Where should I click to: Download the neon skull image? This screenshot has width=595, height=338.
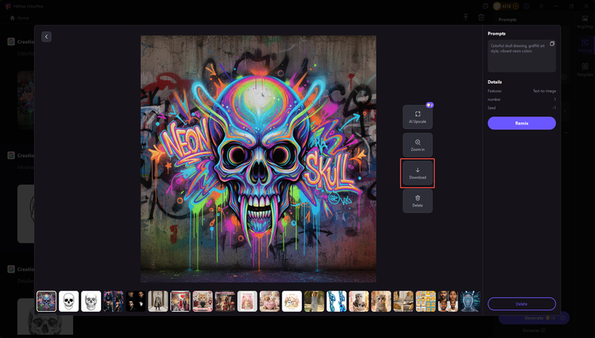tap(417, 174)
